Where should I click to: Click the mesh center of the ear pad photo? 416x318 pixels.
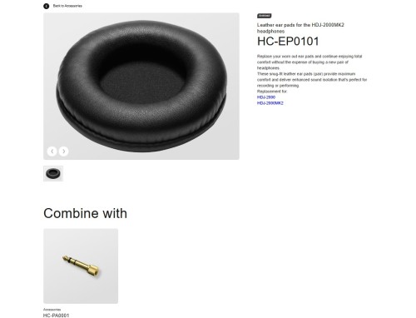coord(141,82)
